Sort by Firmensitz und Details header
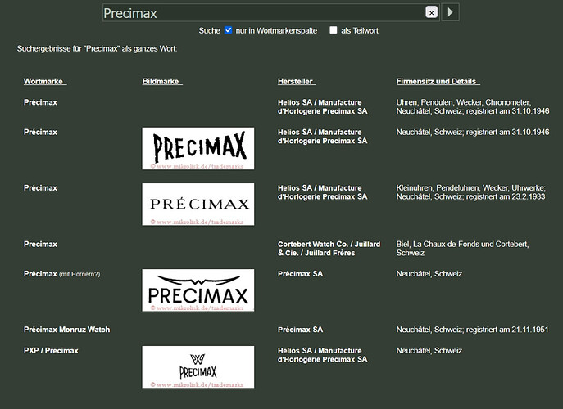 [438, 81]
